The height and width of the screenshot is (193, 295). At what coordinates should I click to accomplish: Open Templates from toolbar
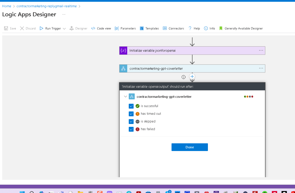[x=152, y=28]
